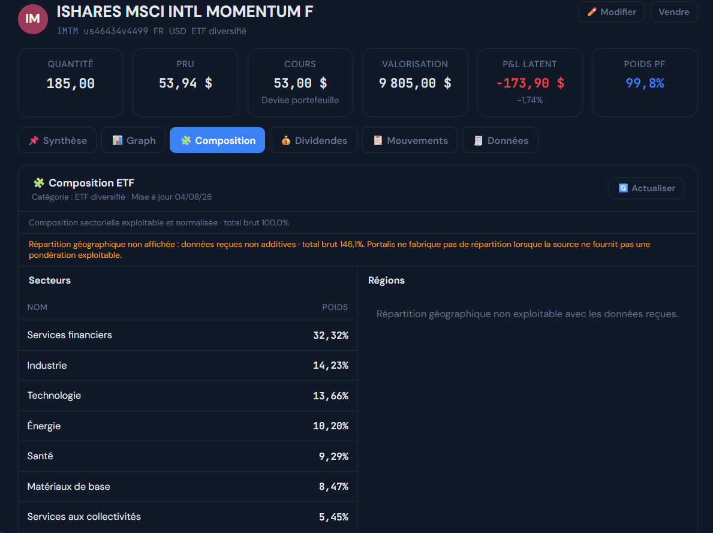Select the Quantité 185,00 card
The width and height of the screenshot is (713, 533).
pos(71,83)
